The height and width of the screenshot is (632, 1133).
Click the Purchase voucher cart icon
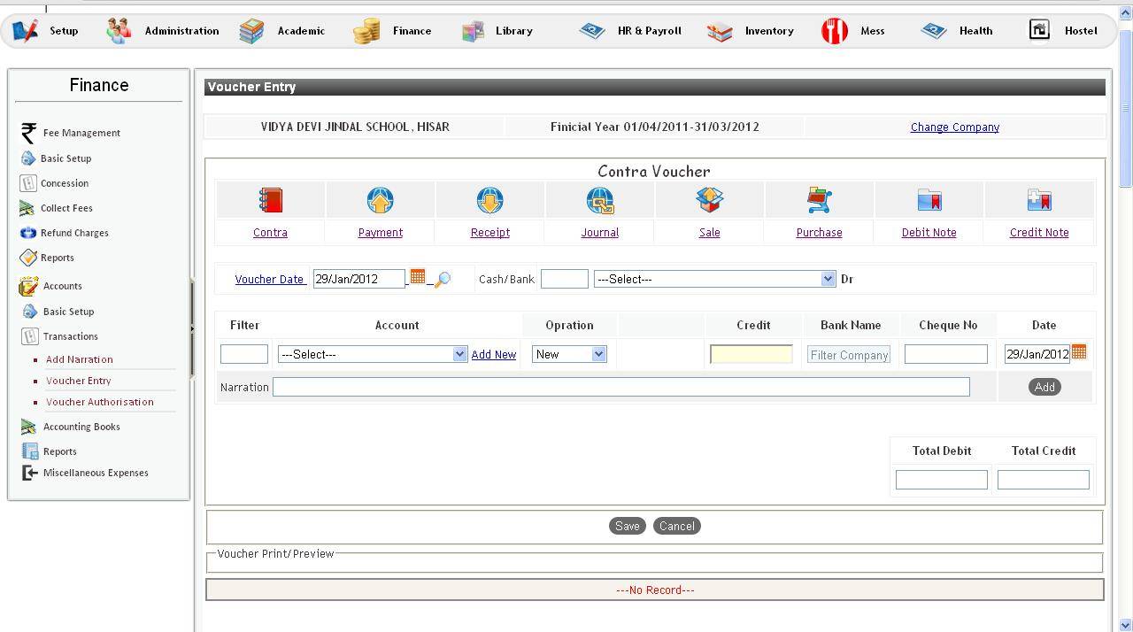819,200
